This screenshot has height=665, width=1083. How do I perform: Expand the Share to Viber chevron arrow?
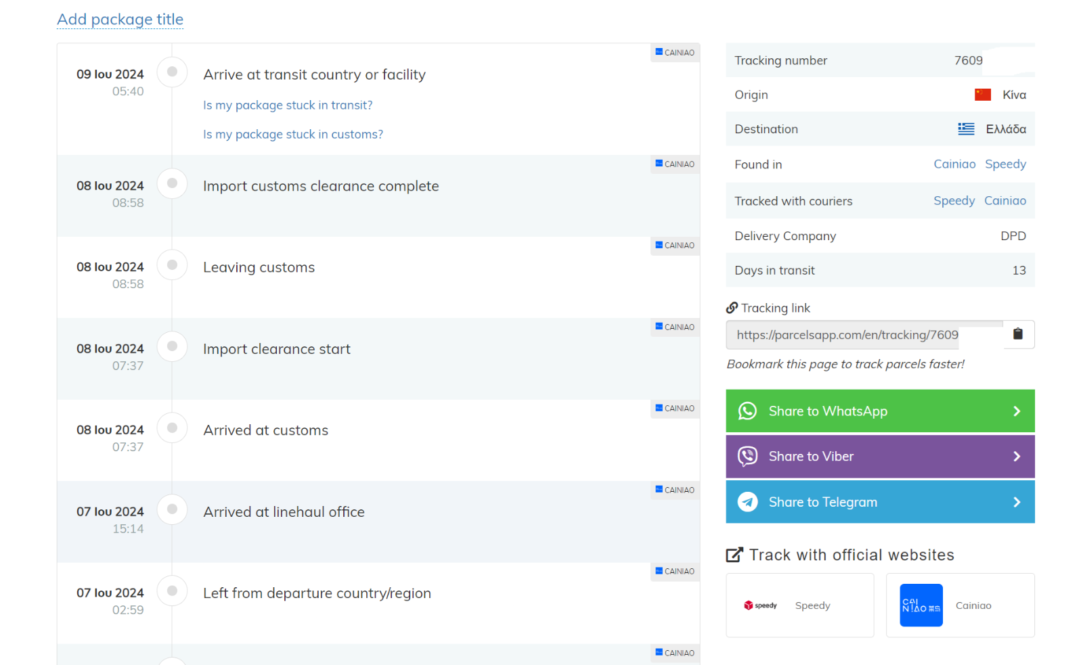coord(1016,457)
